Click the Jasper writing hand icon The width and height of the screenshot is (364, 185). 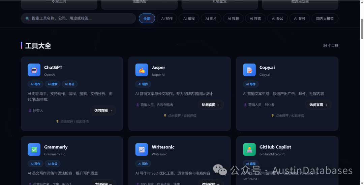point(142,70)
